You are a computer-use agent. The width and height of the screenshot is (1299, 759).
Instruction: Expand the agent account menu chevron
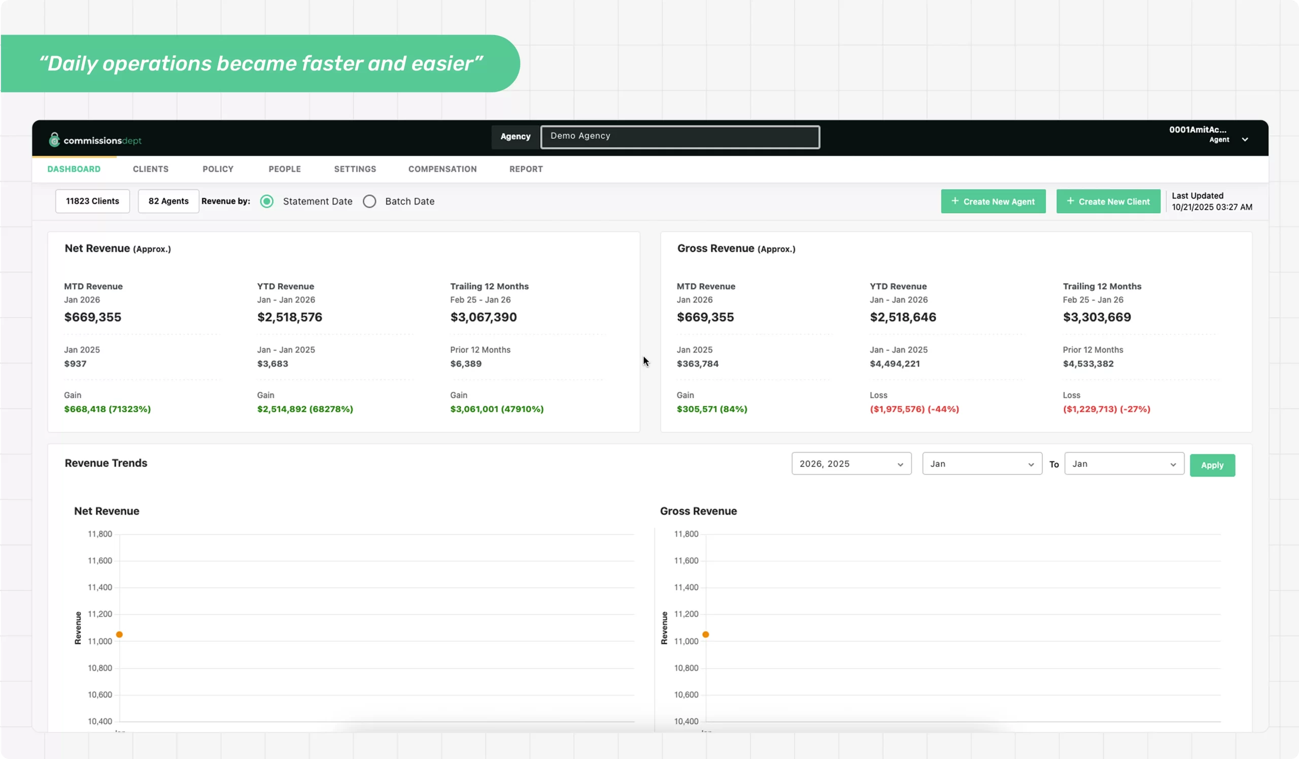(x=1246, y=139)
